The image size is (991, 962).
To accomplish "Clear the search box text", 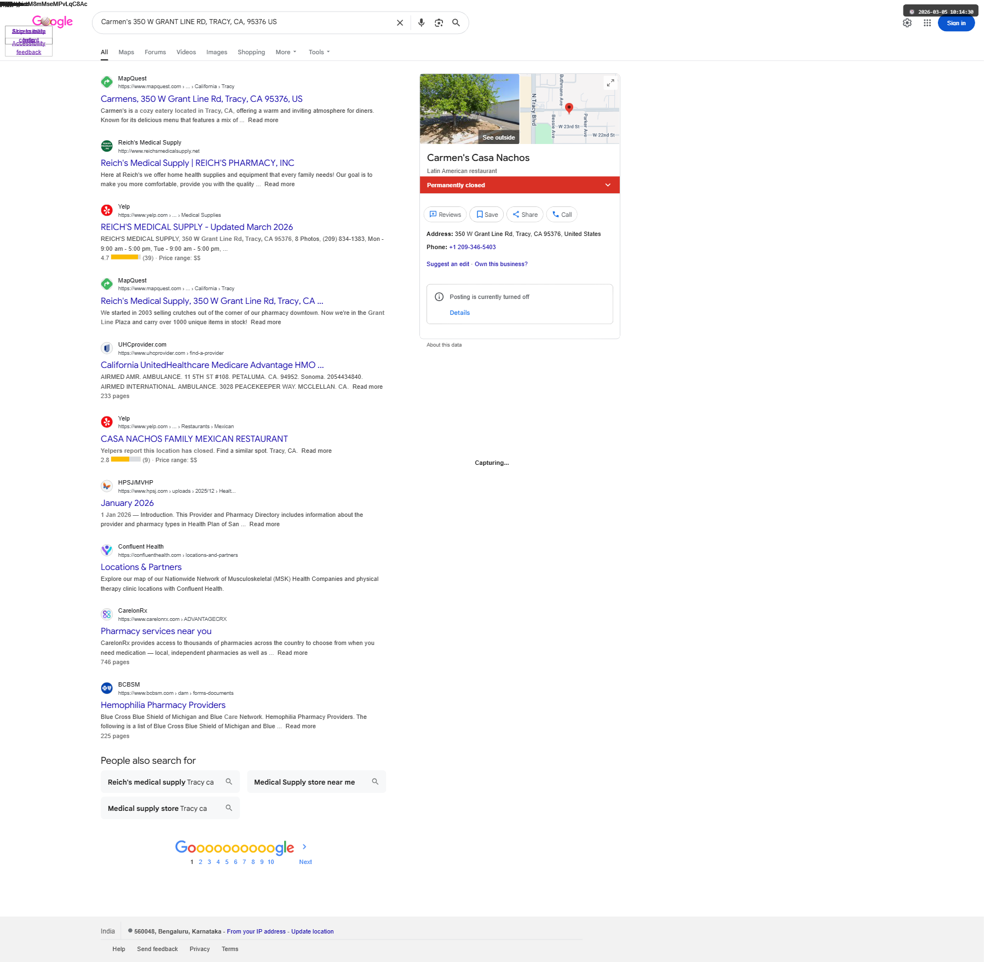I will [x=400, y=23].
